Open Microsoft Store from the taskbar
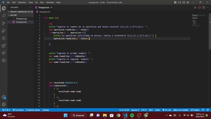This screenshot has width=211, height=119. pyautogui.click(x=111, y=115)
